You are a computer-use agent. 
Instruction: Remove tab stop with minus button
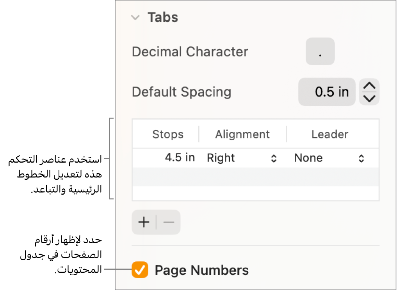(169, 222)
